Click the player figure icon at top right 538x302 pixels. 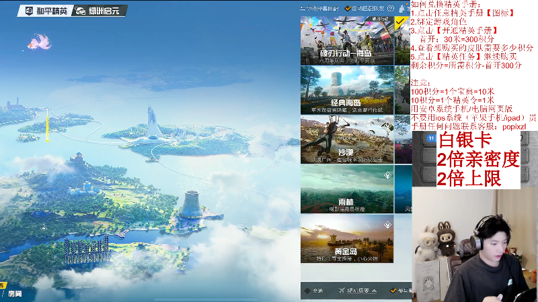click(402, 9)
